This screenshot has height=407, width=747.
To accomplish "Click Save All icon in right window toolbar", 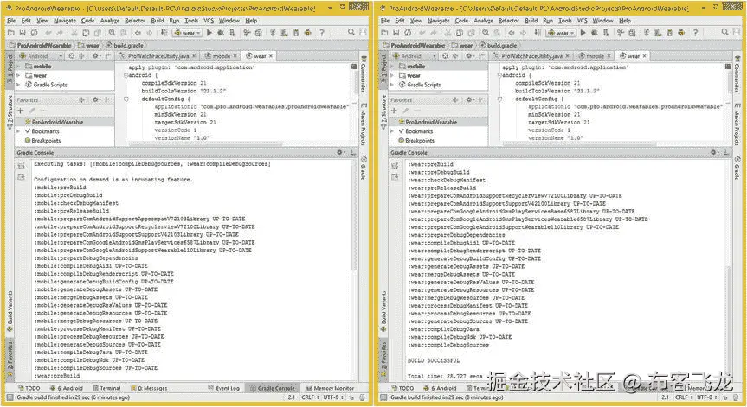I will tap(396, 33).
